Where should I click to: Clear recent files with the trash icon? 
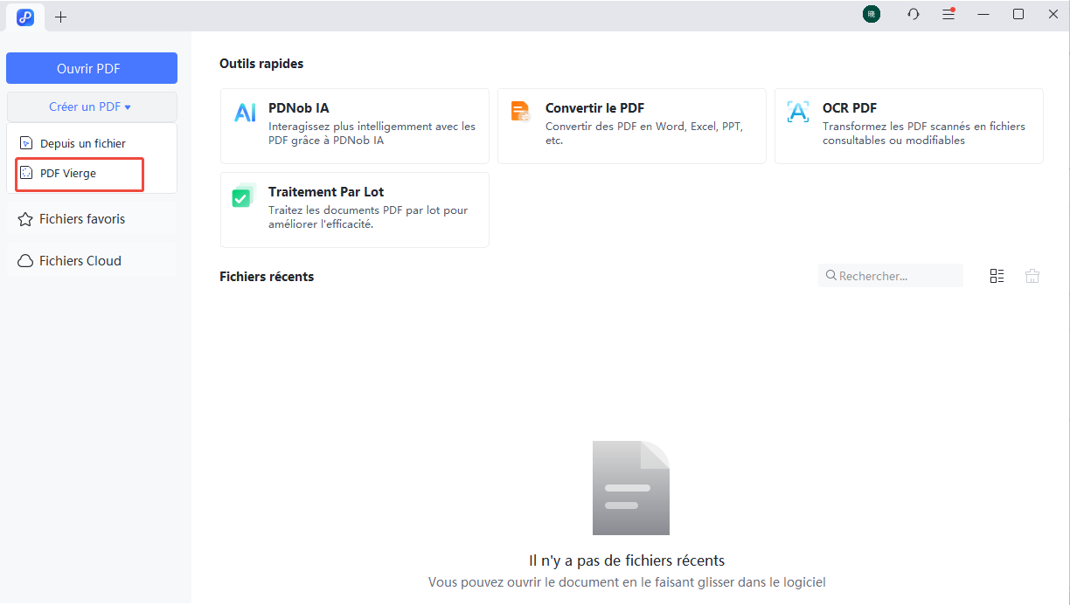[1032, 275]
